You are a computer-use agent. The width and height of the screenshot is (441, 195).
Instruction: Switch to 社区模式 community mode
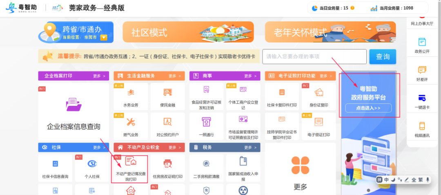point(188,32)
